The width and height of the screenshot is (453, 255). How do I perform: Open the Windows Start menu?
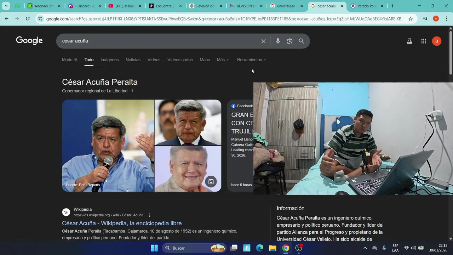[154, 248]
